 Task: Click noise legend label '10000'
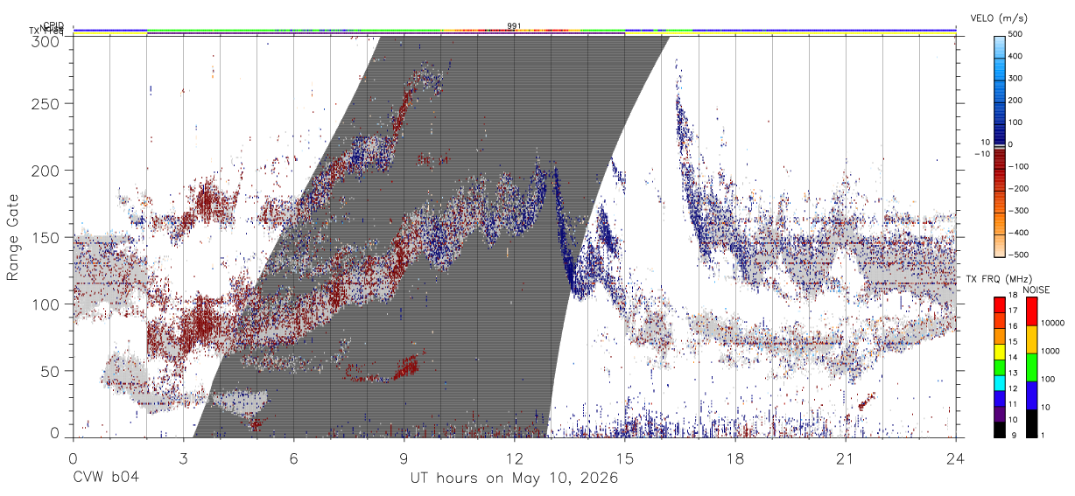[1052, 323]
